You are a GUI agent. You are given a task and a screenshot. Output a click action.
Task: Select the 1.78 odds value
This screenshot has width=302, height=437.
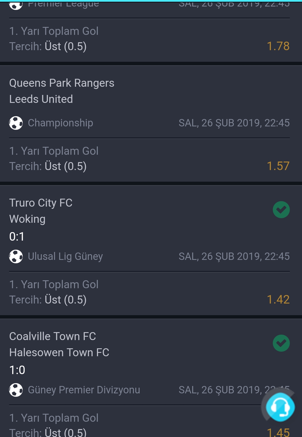click(x=278, y=46)
